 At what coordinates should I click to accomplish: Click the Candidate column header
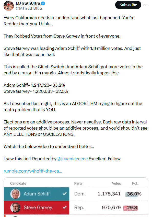click(18, 183)
